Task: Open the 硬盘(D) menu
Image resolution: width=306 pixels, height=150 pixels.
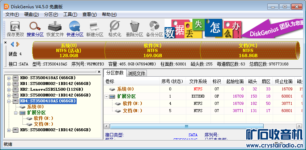Action: click(31, 14)
